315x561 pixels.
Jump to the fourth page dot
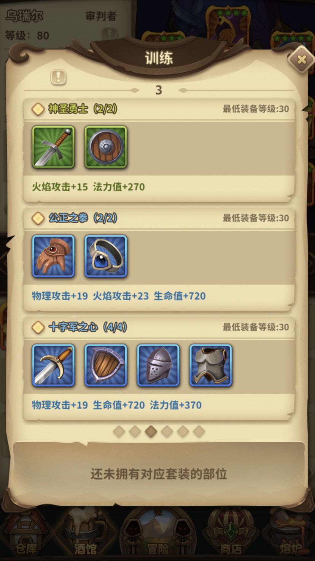[x=167, y=431]
